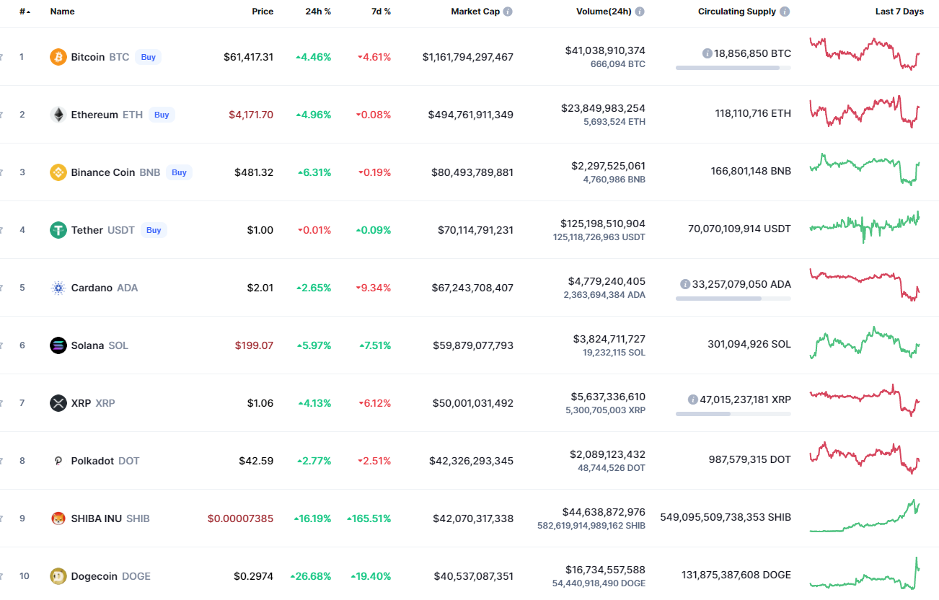This screenshot has height=600, width=939.
Task: Open Solana's 7-day sparkline chart
Action: point(864,343)
